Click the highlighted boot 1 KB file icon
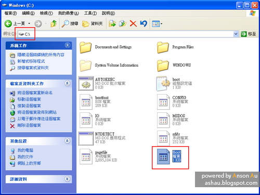The height and width of the screenshot is (195, 260). 163,157
